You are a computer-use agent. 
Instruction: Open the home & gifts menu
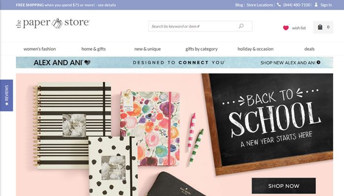click(94, 49)
